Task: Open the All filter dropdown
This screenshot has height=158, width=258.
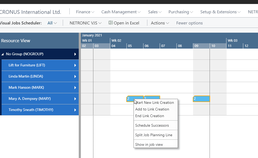Action: tap(52, 23)
